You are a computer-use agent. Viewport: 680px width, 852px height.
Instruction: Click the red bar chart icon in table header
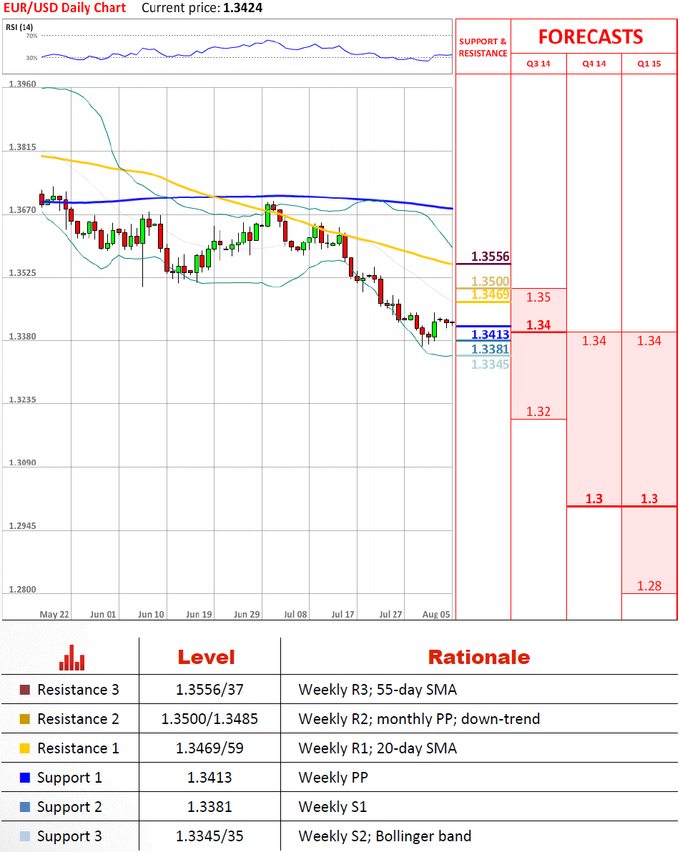72,657
